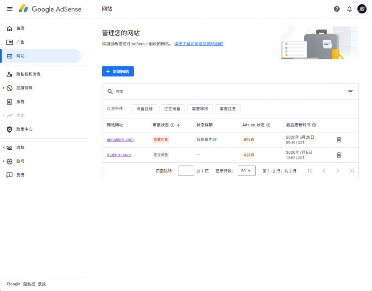The width and height of the screenshot is (372, 291).
Task: Click the home icon in sidebar
Action: coord(9,28)
